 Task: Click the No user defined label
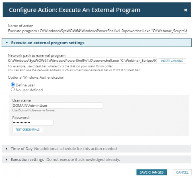[29, 90]
